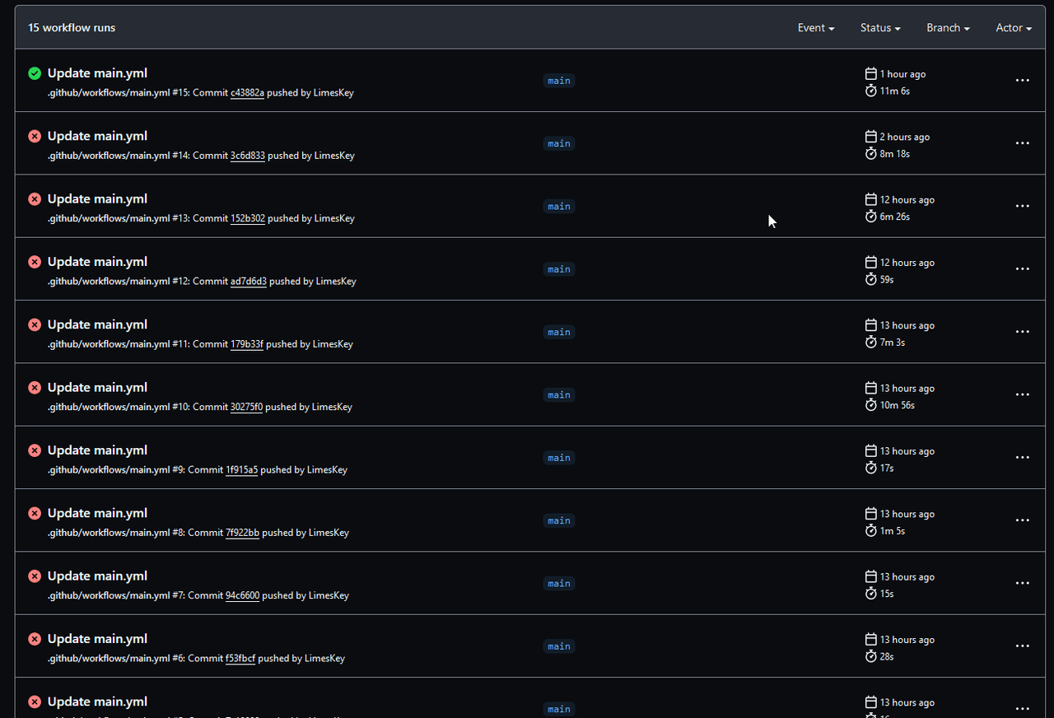Click the green success icon for run #15
This screenshot has width=1054, height=718.
coord(35,73)
